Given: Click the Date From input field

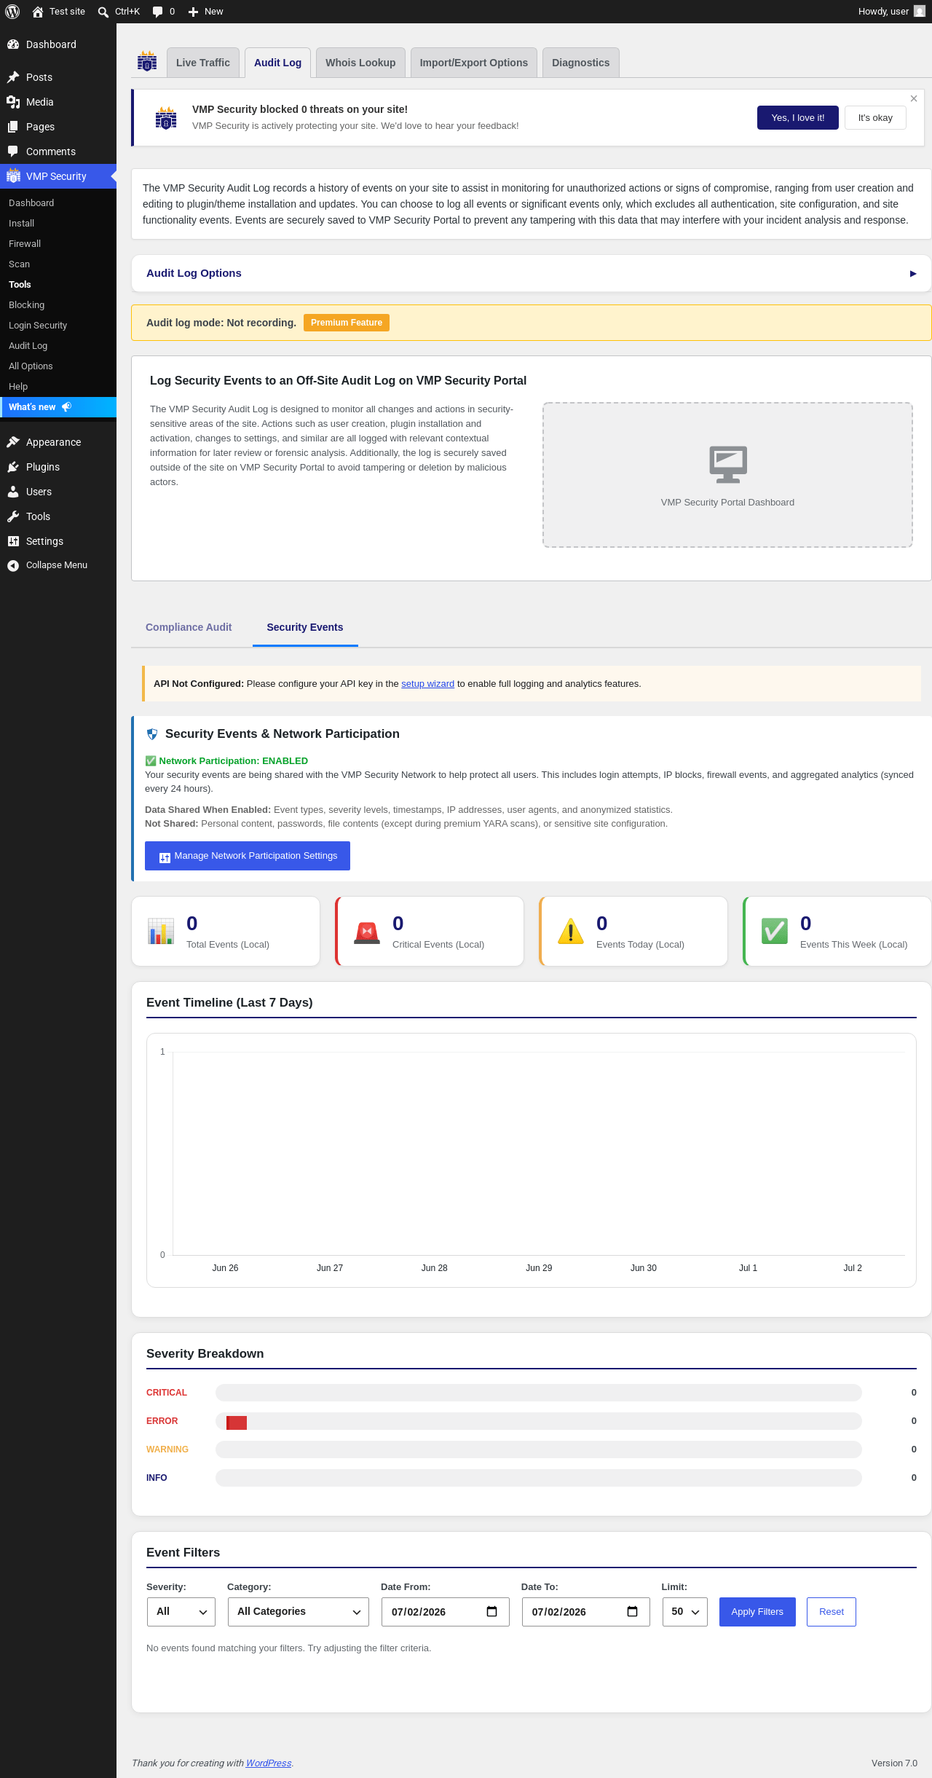Looking at the screenshot, I should point(446,1612).
